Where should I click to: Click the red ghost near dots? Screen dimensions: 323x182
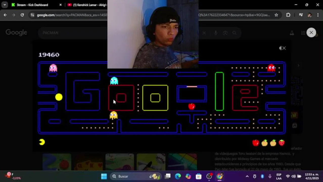271,68
